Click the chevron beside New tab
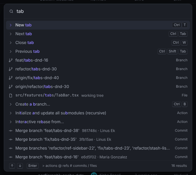The width and height of the screenshot is (196, 175). point(11,25)
